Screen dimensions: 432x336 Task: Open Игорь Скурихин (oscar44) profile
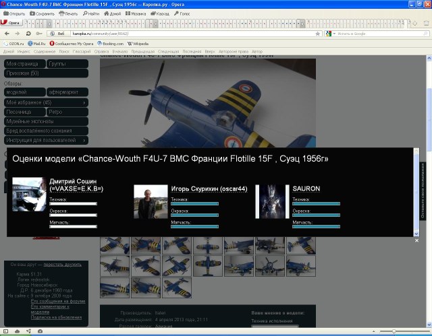208,189
